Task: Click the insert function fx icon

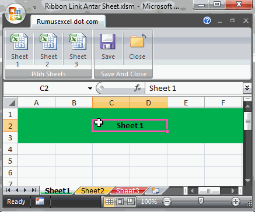Action: coord(138,88)
